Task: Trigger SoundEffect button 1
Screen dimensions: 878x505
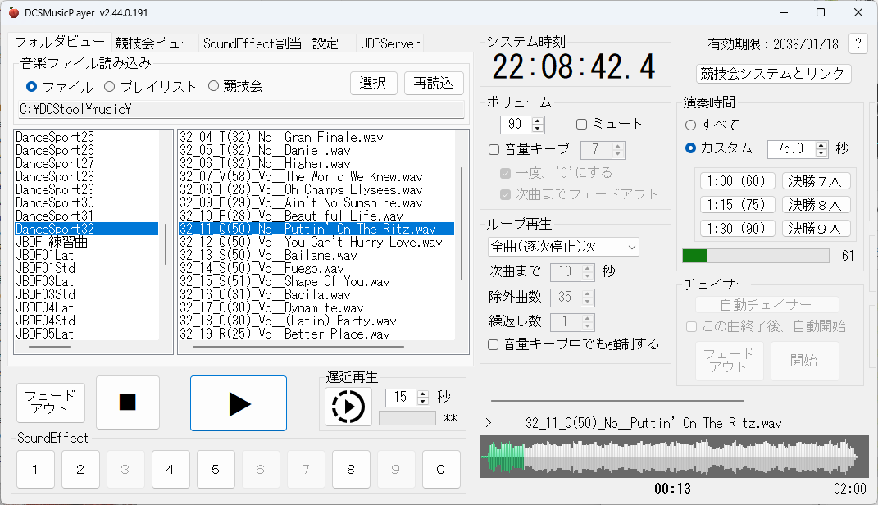Action: pyautogui.click(x=36, y=470)
